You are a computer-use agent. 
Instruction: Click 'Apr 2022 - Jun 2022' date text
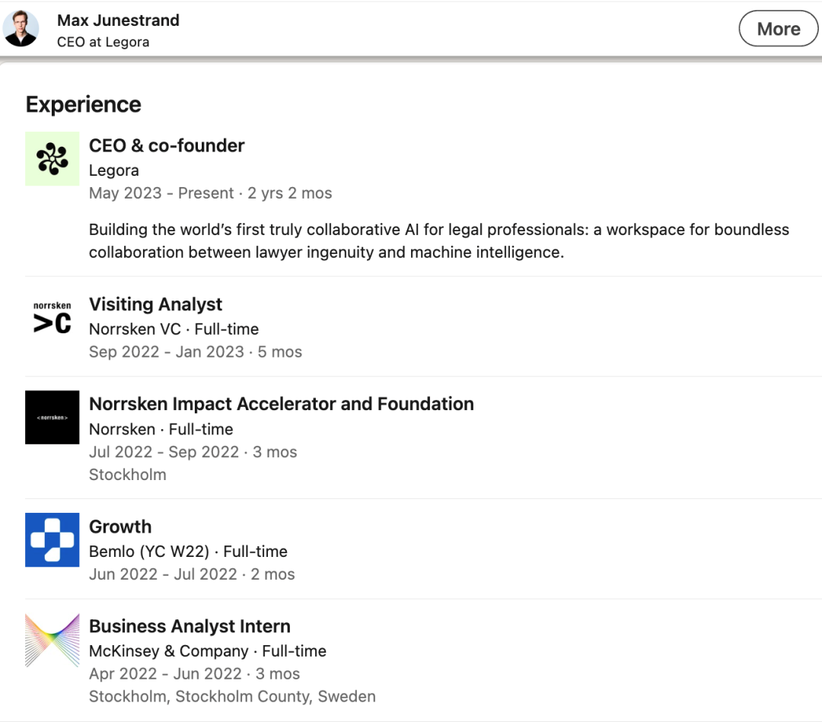pyautogui.click(x=166, y=674)
